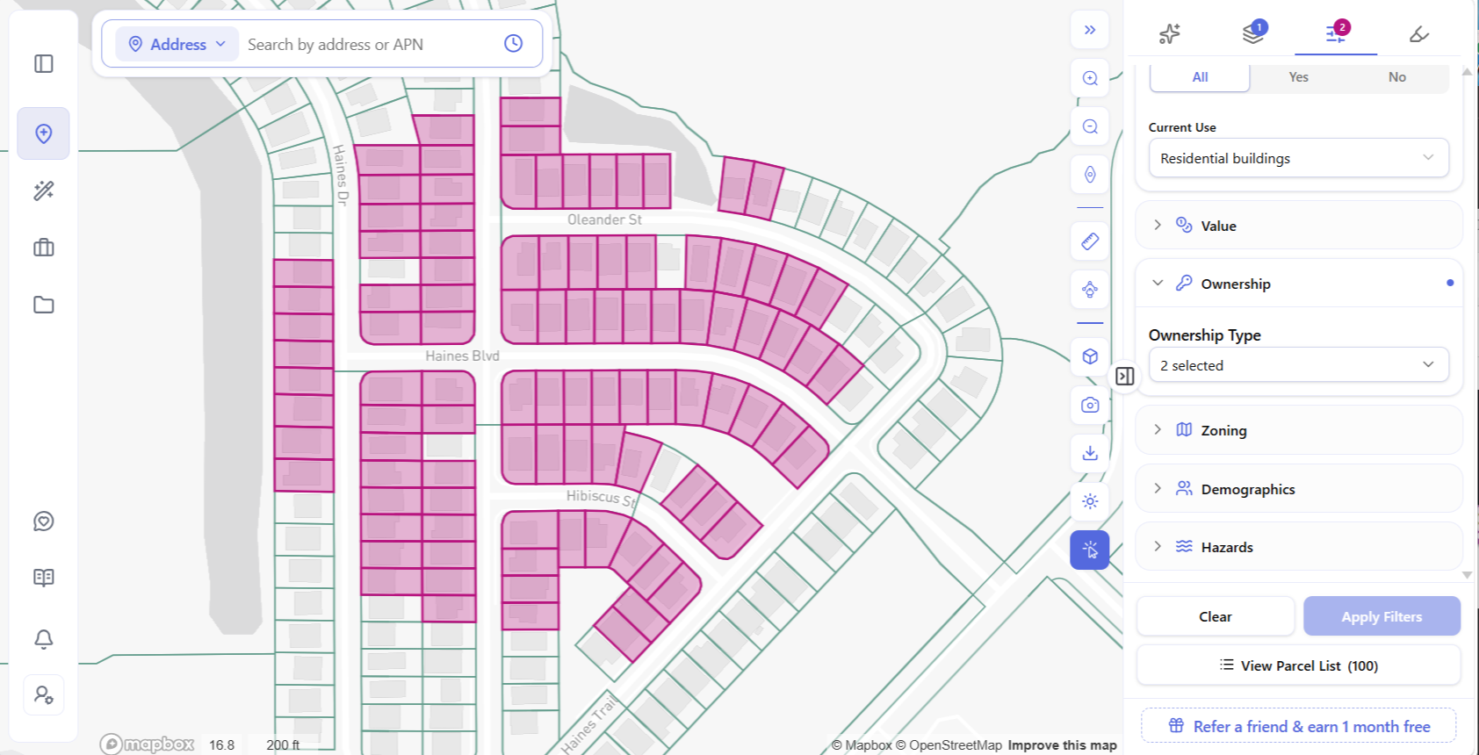Open the Current Use dropdown
The width and height of the screenshot is (1479, 755).
1299,158
